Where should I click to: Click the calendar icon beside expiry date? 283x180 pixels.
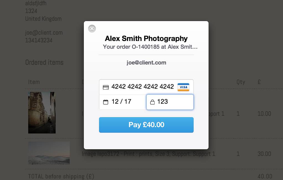click(x=106, y=102)
